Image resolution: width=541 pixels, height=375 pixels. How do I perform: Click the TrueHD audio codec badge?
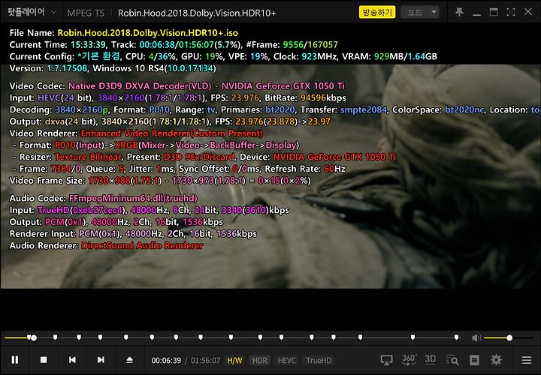click(319, 361)
